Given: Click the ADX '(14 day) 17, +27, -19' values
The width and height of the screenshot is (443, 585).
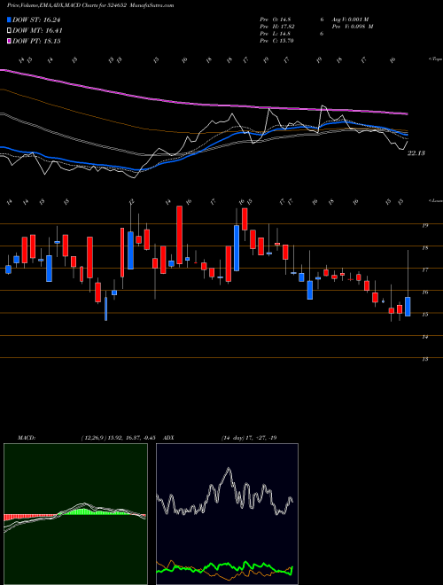Looking at the screenshot, I should tap(249, 438).
